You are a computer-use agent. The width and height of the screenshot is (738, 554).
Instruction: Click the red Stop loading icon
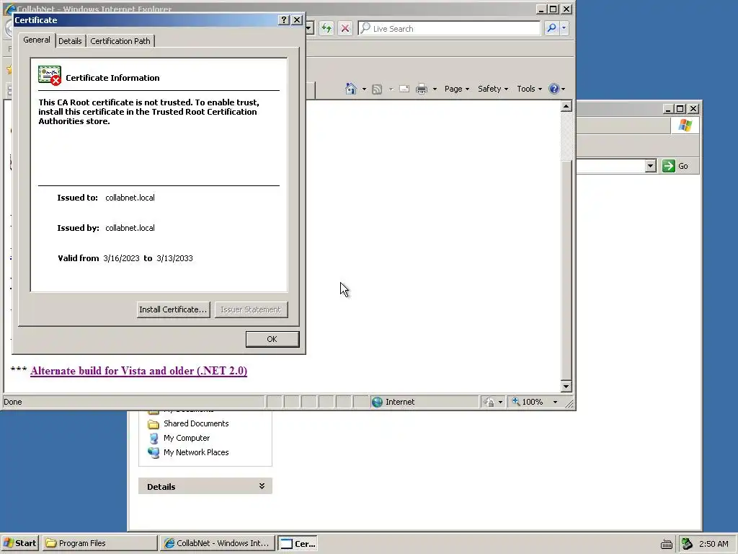(x=345, y=28)
